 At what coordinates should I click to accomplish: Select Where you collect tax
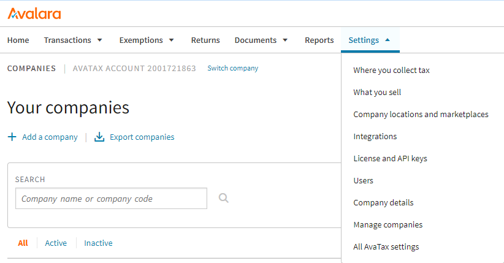(x=391, y=70)
